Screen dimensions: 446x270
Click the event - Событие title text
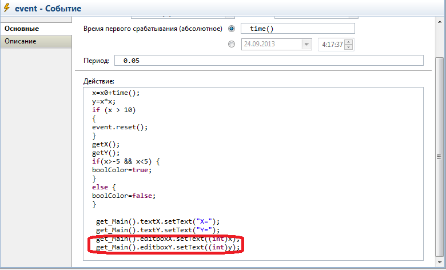click(48, 9)
